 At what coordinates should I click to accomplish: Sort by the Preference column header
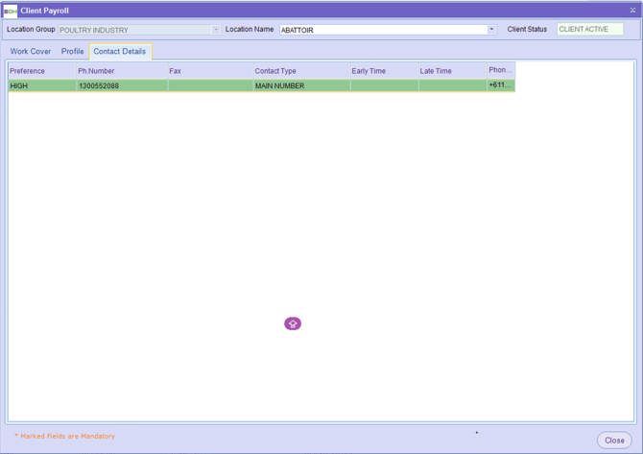click(41, 71)
